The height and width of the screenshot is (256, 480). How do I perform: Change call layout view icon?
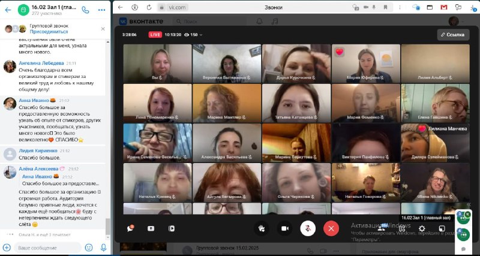coord(402,228)
